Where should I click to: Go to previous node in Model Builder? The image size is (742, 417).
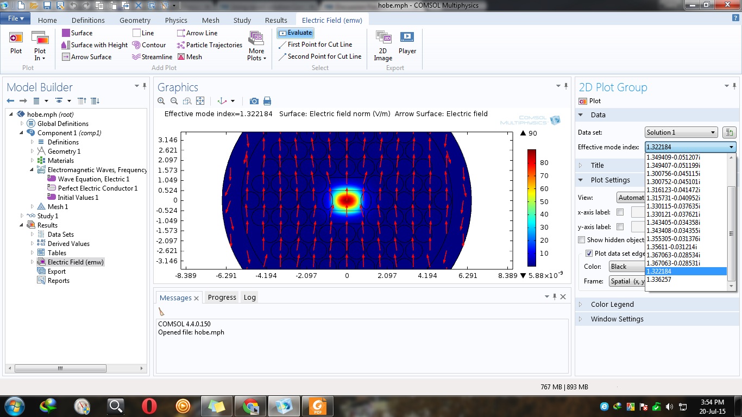[x=10, y=101]
